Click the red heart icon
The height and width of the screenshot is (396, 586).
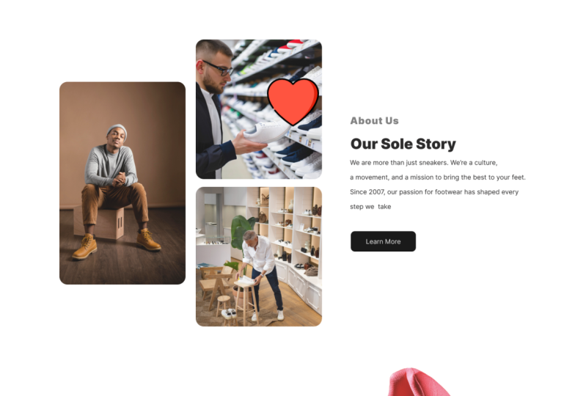coord(293,101)
